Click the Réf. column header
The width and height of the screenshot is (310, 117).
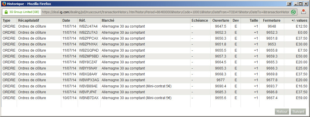click(82, 21)
